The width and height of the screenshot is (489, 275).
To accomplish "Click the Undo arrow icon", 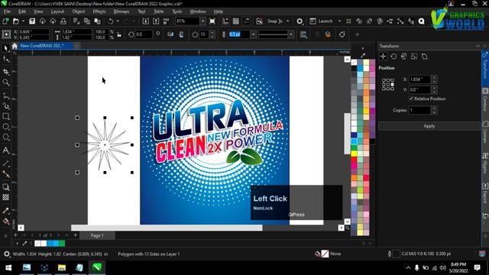I will click(111, 21).
